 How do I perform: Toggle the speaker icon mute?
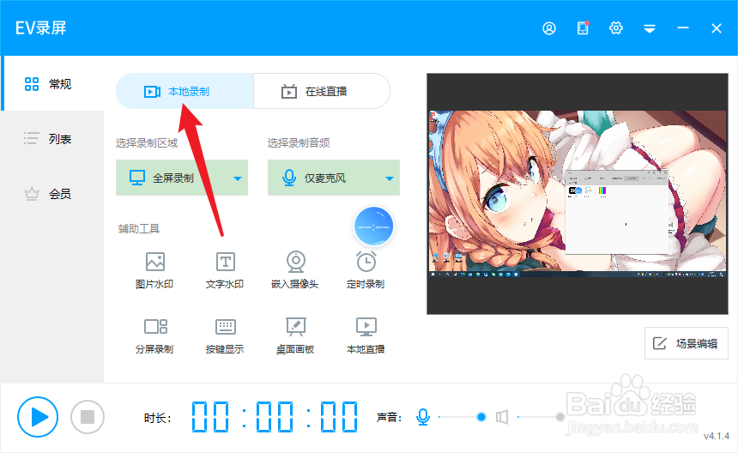point(502,417)
